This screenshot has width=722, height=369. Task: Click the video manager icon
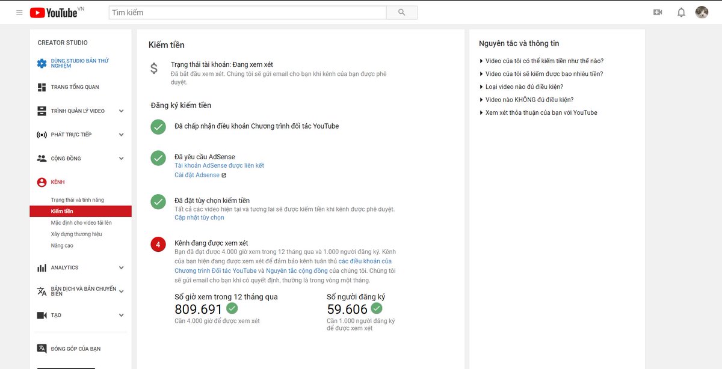42,111
